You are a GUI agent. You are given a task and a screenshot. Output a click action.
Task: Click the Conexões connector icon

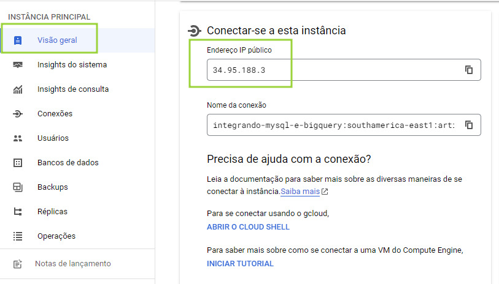point(18,114)
